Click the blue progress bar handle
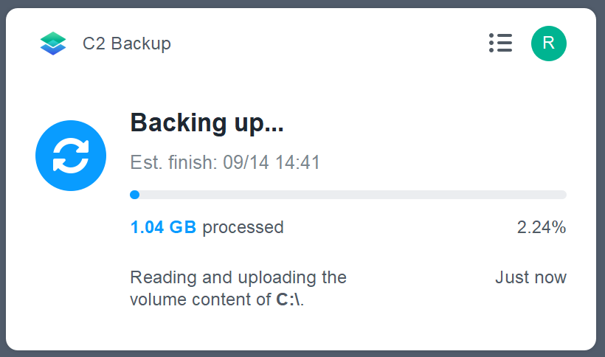This screenshot has width=605, height=357. 135,195
